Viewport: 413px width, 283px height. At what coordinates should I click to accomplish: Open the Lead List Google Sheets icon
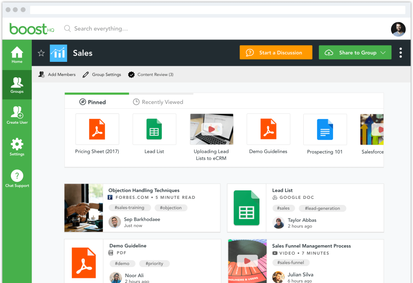(x=247, y=208)
